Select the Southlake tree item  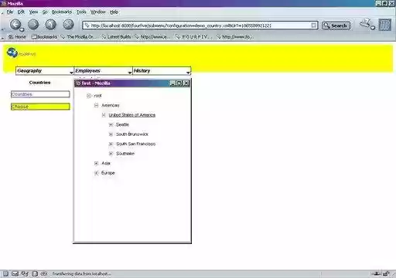[x=125, y=154]
